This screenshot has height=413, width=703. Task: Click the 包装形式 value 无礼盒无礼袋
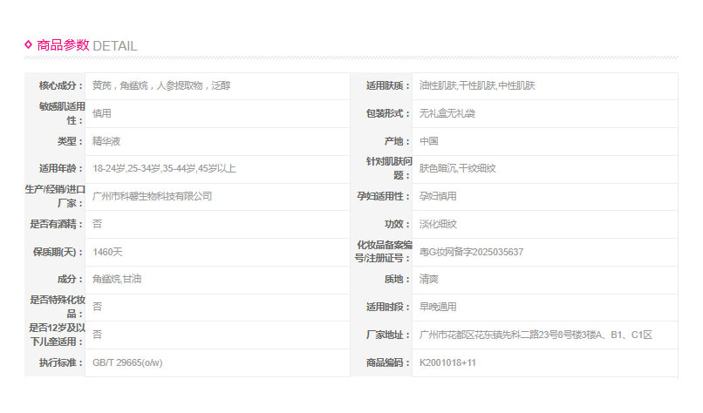tap(447, 113)
